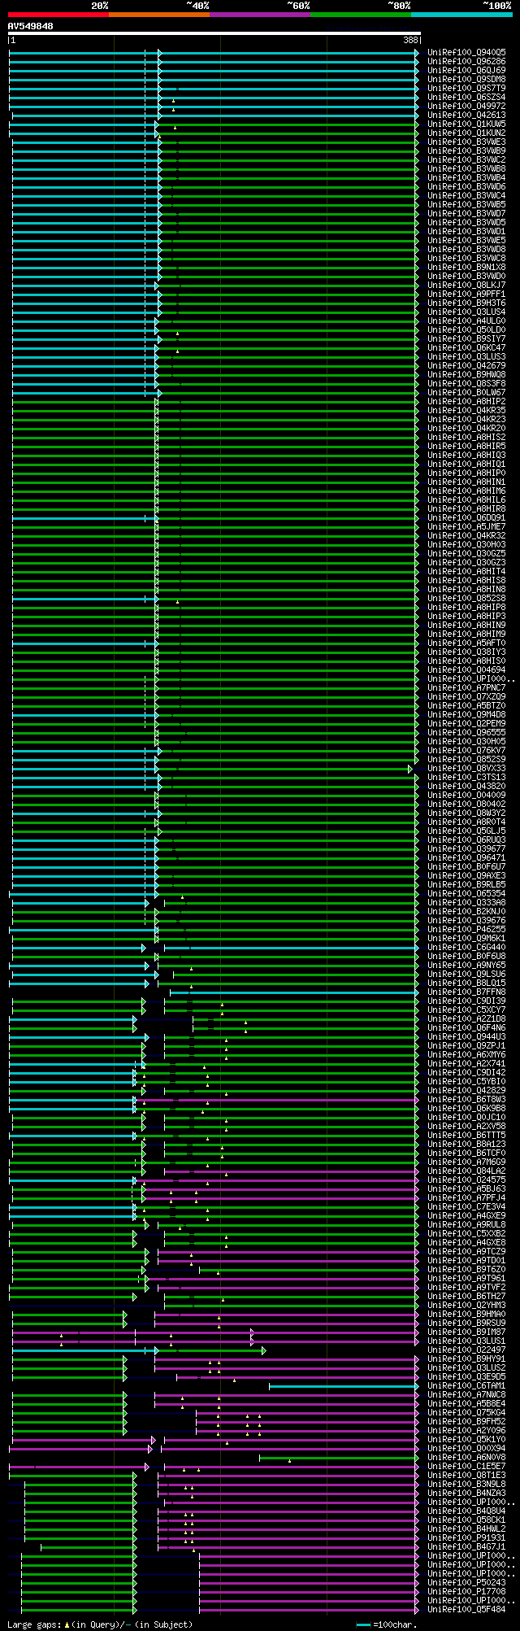Click the short cyan alignment bar for C6TAM1

tap(343, 1386)
